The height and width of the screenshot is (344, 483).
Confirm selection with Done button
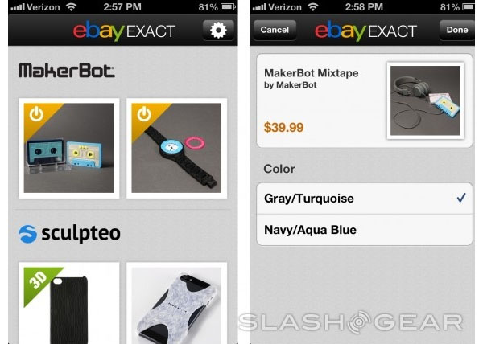[x=457, y=30]
